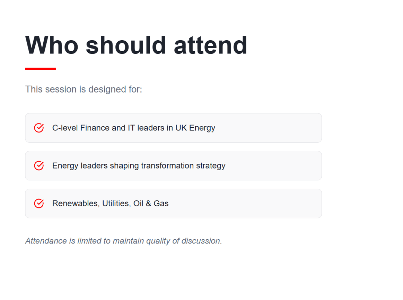Click the word "attend" in the heading
The height and width of the screenshot is (300, 403).
210,45
